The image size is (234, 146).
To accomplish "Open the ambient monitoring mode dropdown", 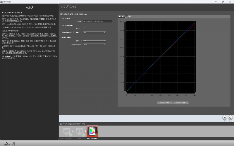I will (x=94, y=41).
